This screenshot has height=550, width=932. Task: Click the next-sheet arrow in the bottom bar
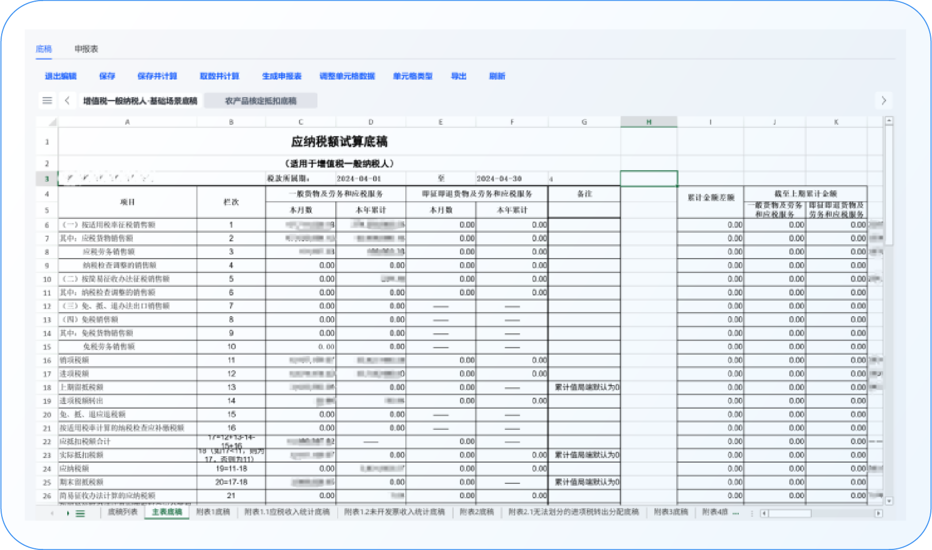68,513
